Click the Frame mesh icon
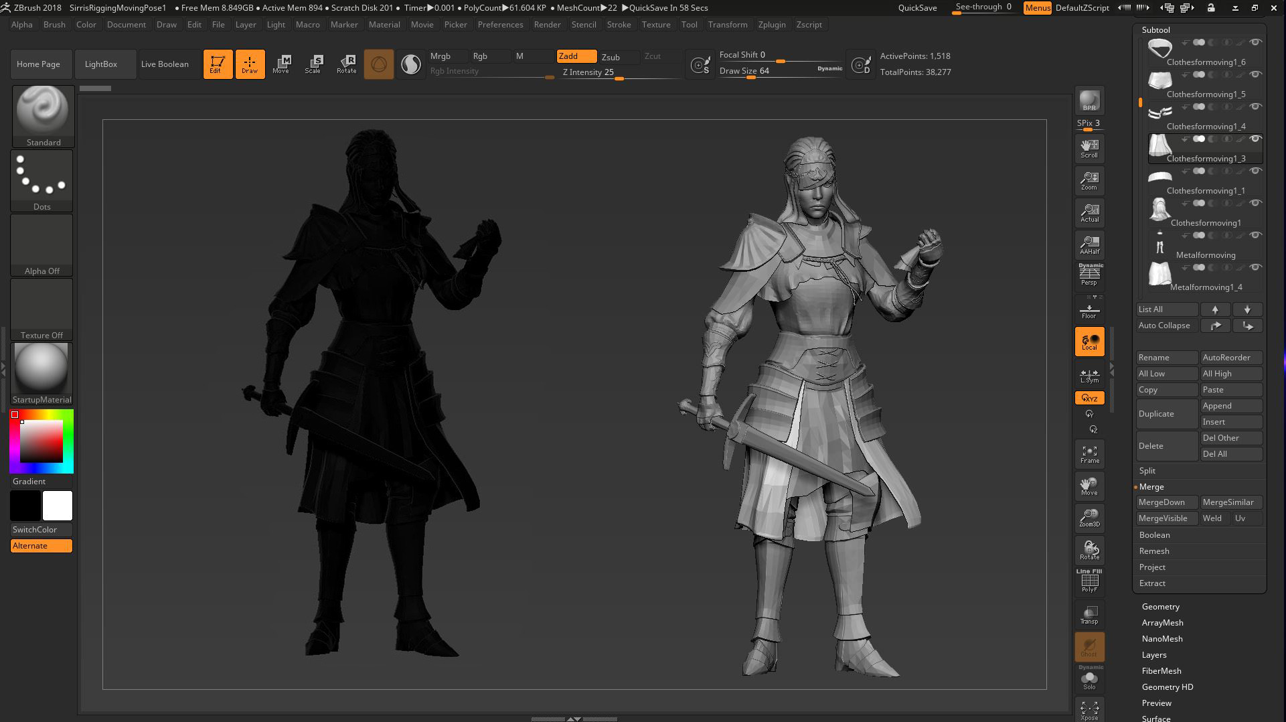The image size is (1286, 722). (1089, 454)
